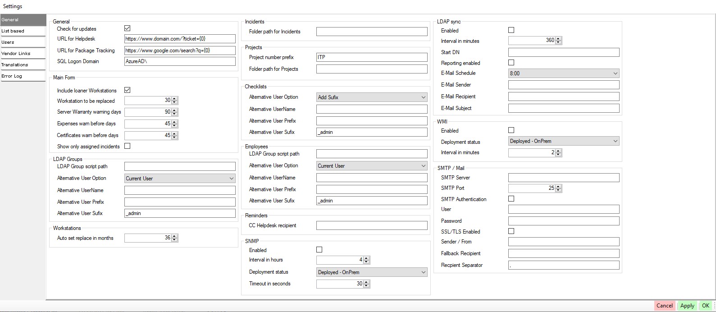Click Checklists Alternative UserName field
716x312 pixels.
tap(372, 109)
